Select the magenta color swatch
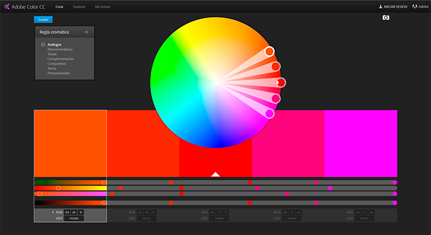This screenshot has width=431, height=235. point(360,143)
